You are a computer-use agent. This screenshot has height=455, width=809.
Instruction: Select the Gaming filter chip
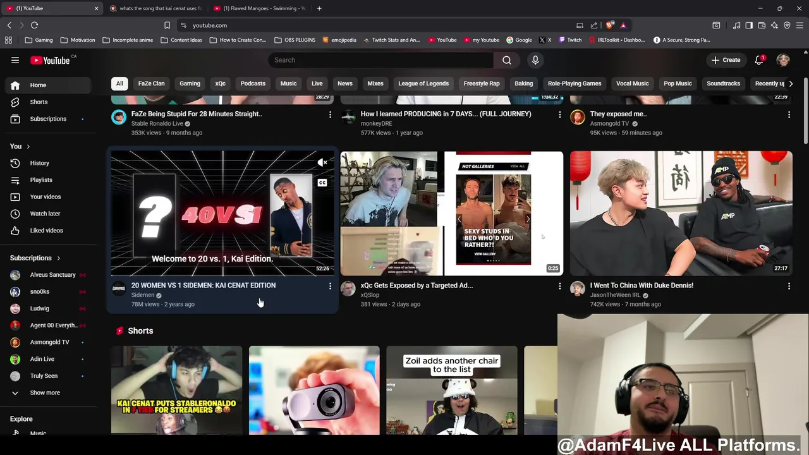pos(190,83)
